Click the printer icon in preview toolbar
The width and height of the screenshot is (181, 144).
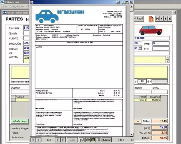(88, 140)
